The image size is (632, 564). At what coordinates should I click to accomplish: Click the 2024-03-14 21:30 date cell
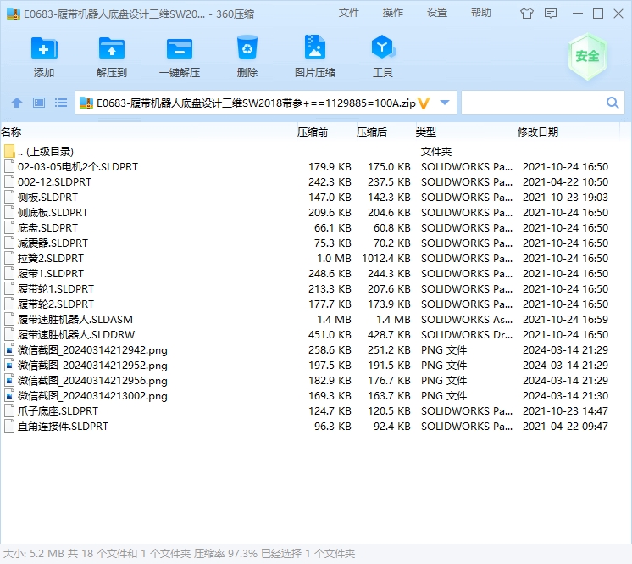point(565,396)
